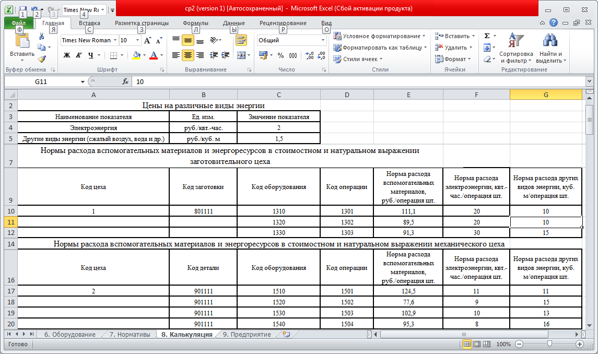Switch to the Формулы tab
Viewport: 598px width, 354px height.
click(x=195, y=23)
